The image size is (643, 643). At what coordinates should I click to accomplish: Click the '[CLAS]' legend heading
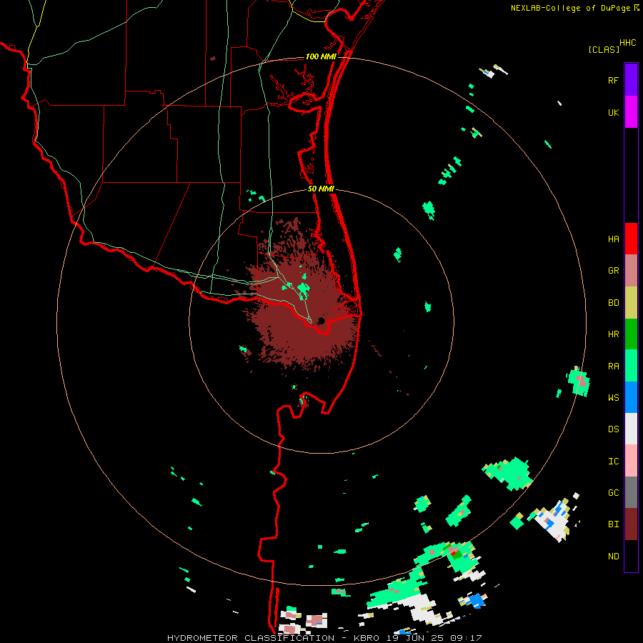[604, 49]
